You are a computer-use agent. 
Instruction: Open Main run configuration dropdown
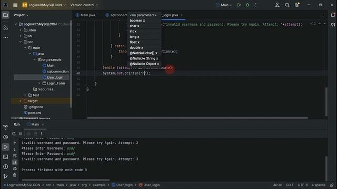(224, 5)
